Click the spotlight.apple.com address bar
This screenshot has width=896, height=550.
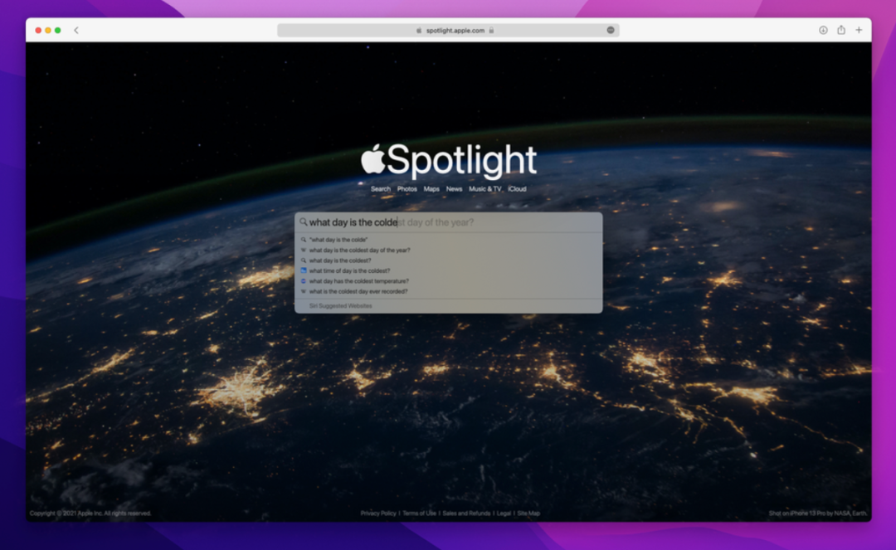coord(455,31)
